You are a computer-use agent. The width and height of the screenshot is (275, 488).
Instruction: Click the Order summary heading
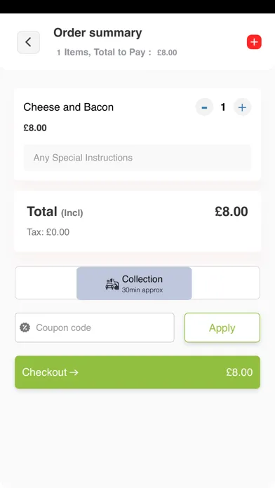pyautogui.click(x=98, y=33)
